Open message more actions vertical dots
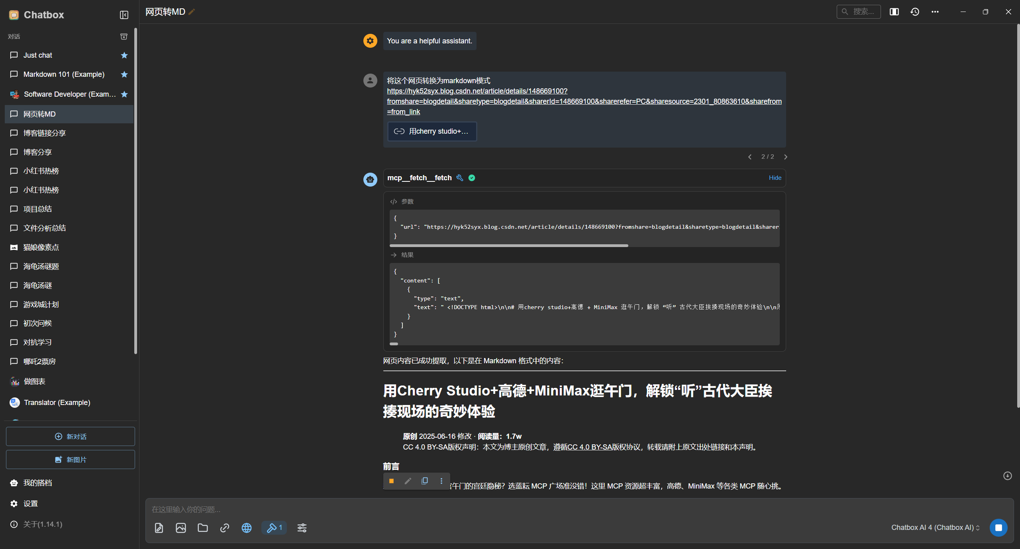Screen dimensions: 1020x549 click(441, 481)
